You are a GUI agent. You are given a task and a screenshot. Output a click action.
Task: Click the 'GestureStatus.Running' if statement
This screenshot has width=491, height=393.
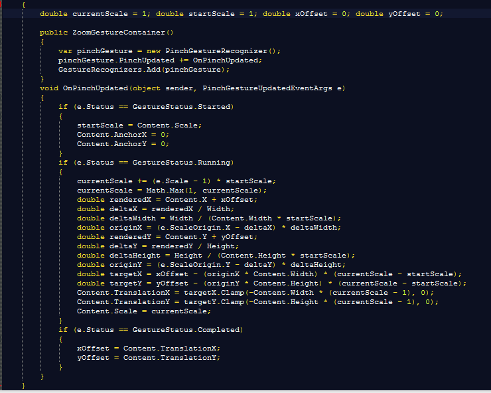[x=146, y=163]
